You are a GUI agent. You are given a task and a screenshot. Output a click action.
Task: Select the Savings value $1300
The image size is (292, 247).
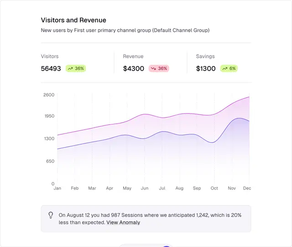[206, 68]
